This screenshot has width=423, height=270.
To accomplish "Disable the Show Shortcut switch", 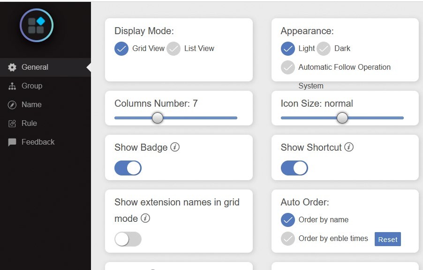I will pyautogui.click(x=295, y=168).
